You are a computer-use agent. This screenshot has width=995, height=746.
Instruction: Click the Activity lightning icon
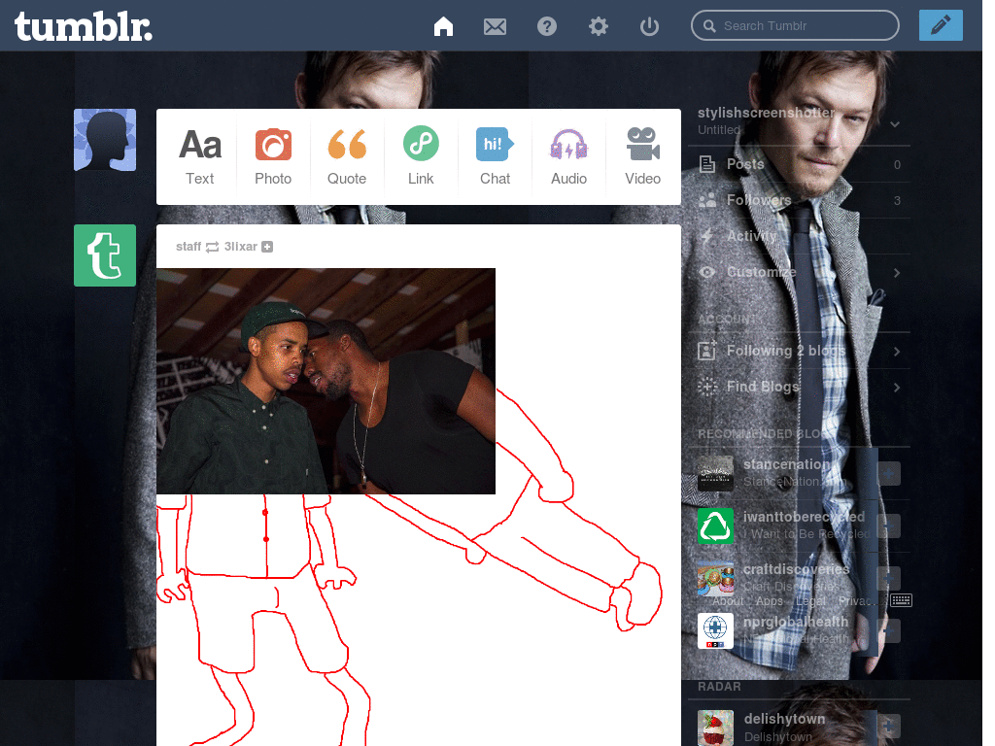tap(707, 236)
